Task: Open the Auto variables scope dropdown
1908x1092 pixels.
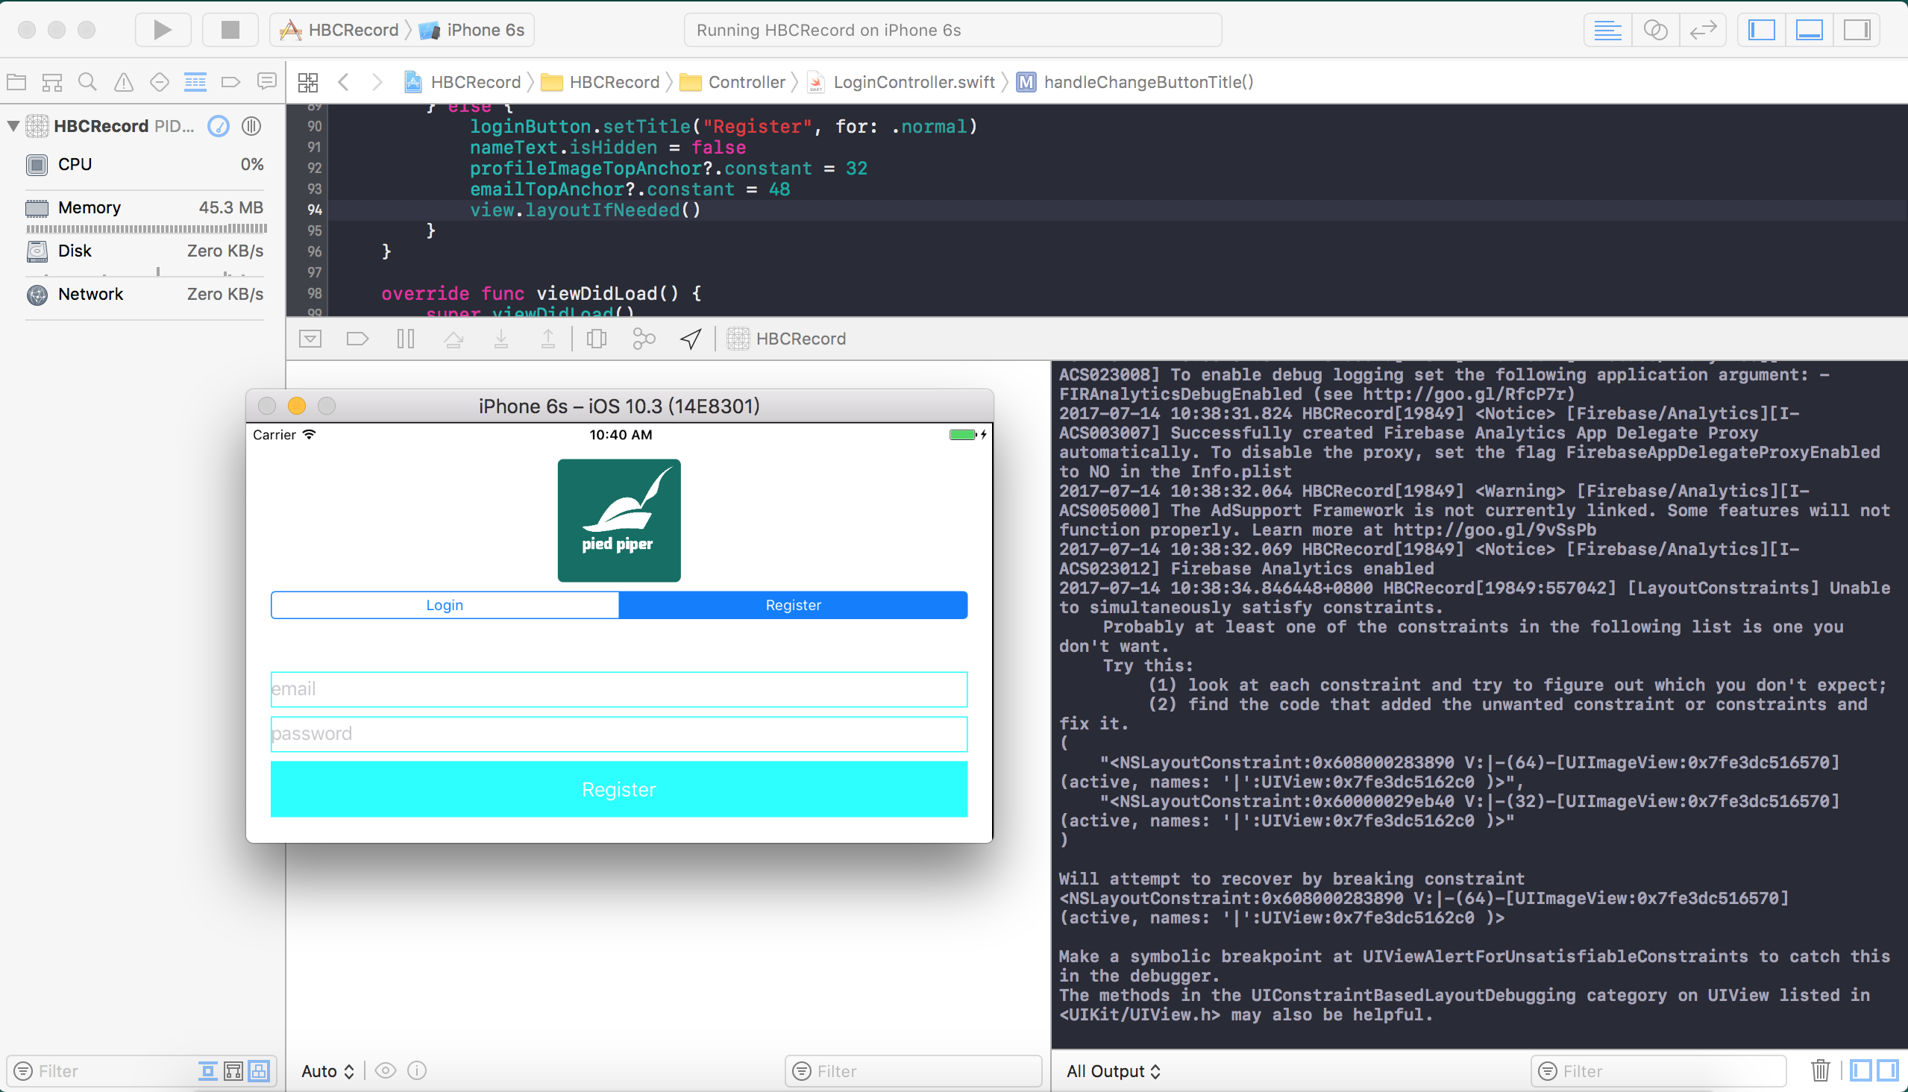Action: tap(327, 1071)
